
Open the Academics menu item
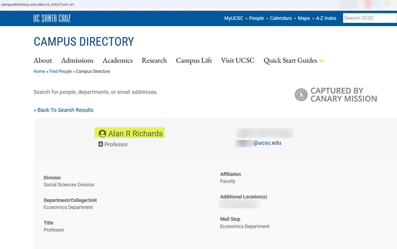(118, 61)
